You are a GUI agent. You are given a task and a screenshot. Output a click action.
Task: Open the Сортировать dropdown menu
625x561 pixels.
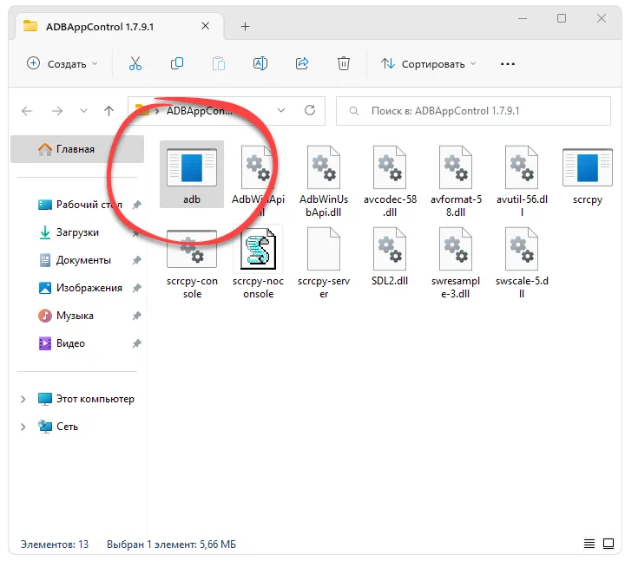point(428,63)
